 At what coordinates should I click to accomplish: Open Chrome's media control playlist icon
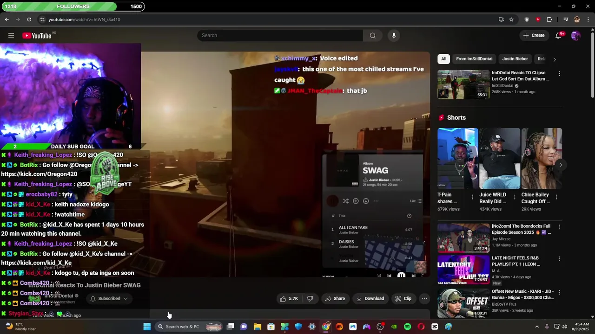pos(566,19)
